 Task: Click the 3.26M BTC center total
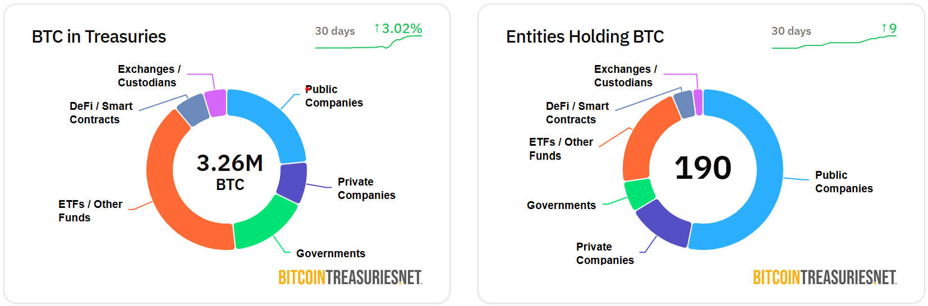click(230, 172)
